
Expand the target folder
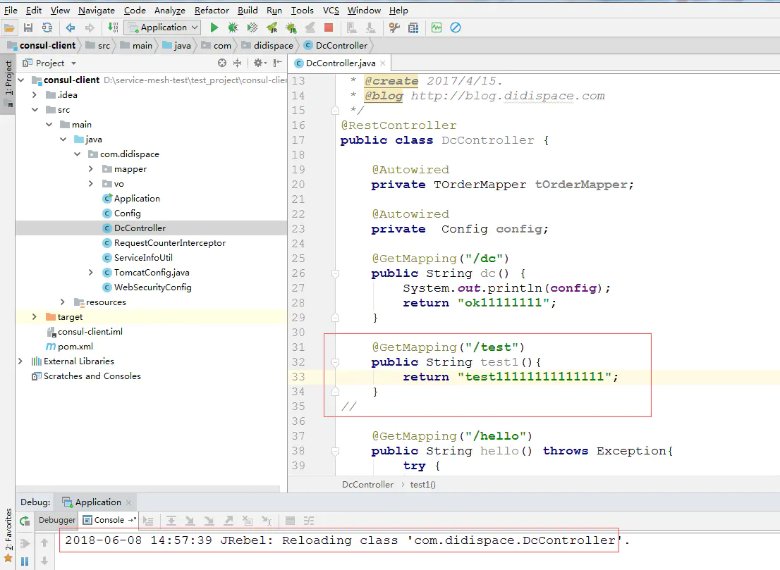click(35, 317)
